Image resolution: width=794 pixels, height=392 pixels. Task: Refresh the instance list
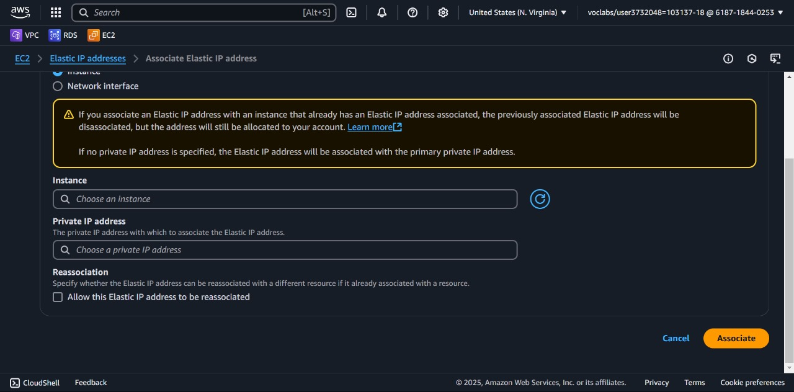pyautogui.click(x=540, y=199)
